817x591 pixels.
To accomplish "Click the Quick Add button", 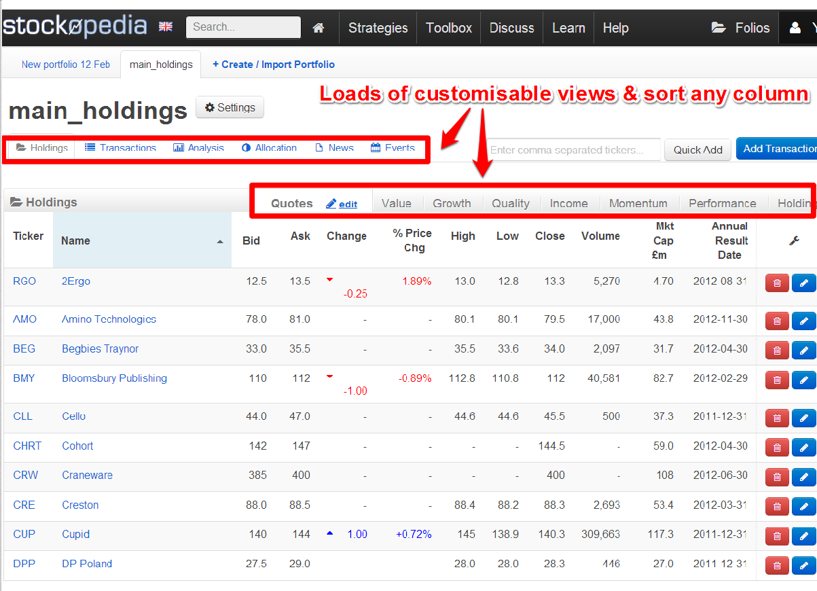I will [698, 149].
